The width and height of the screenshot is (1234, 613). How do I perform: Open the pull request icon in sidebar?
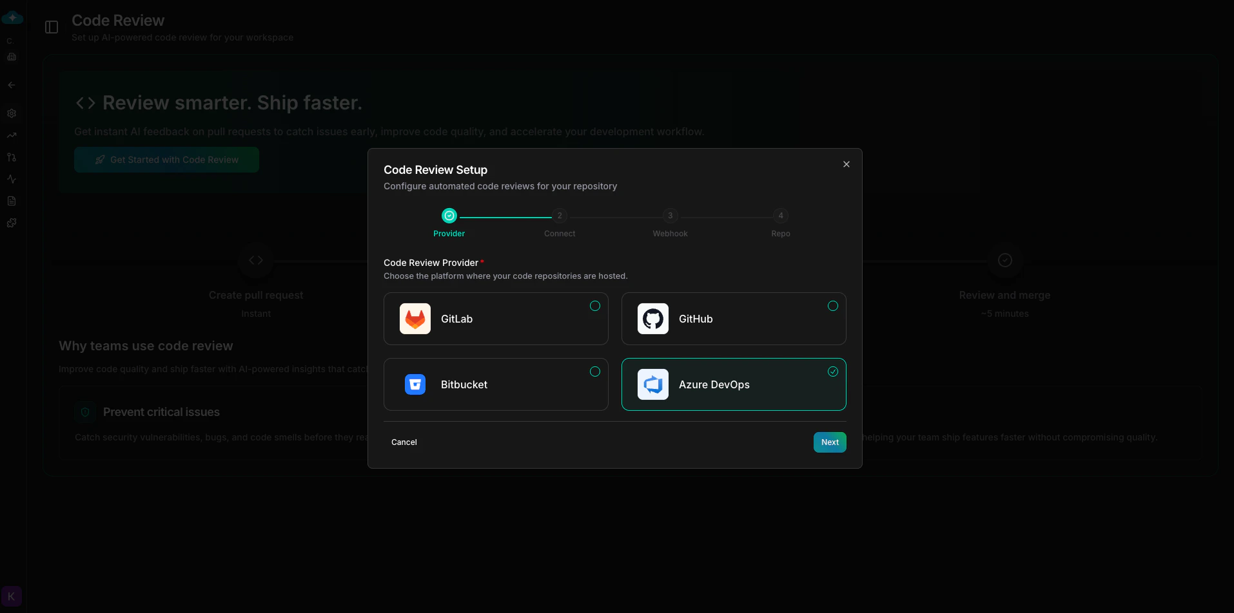(12, 157)
